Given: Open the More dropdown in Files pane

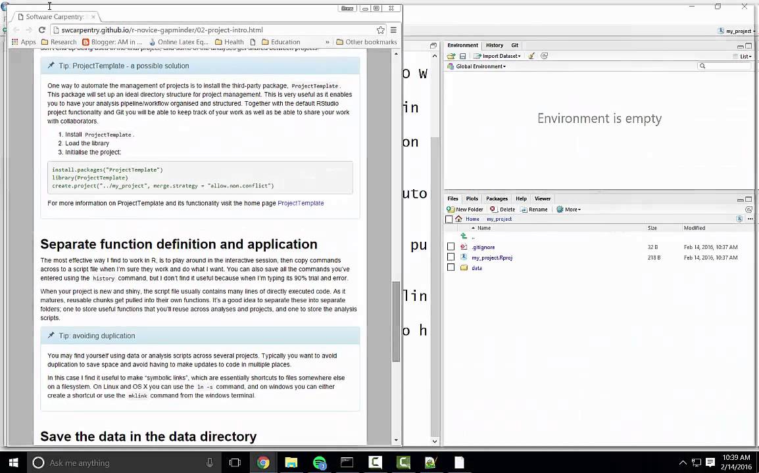Looking at the screenshot, I should [569, 210].
